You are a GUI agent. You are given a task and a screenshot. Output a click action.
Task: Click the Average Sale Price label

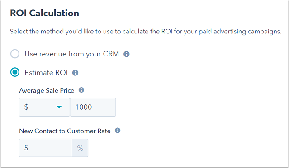point(47,90)
